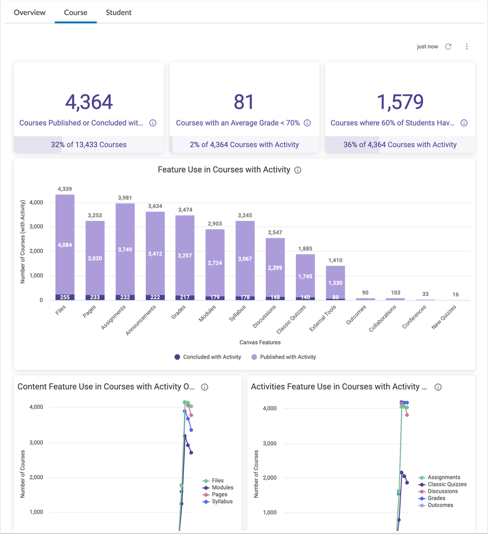Click the External Tools bar labeled 1,330
488x534 pixels.
click(335, 283)
